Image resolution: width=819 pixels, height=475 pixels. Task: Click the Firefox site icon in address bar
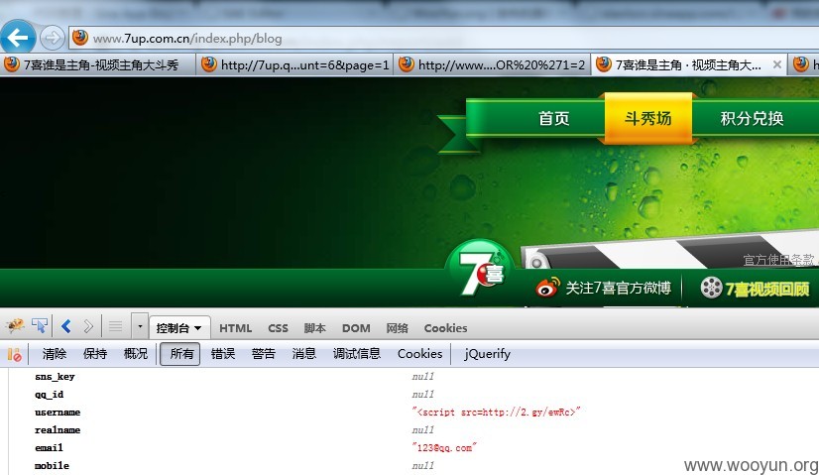80,38
